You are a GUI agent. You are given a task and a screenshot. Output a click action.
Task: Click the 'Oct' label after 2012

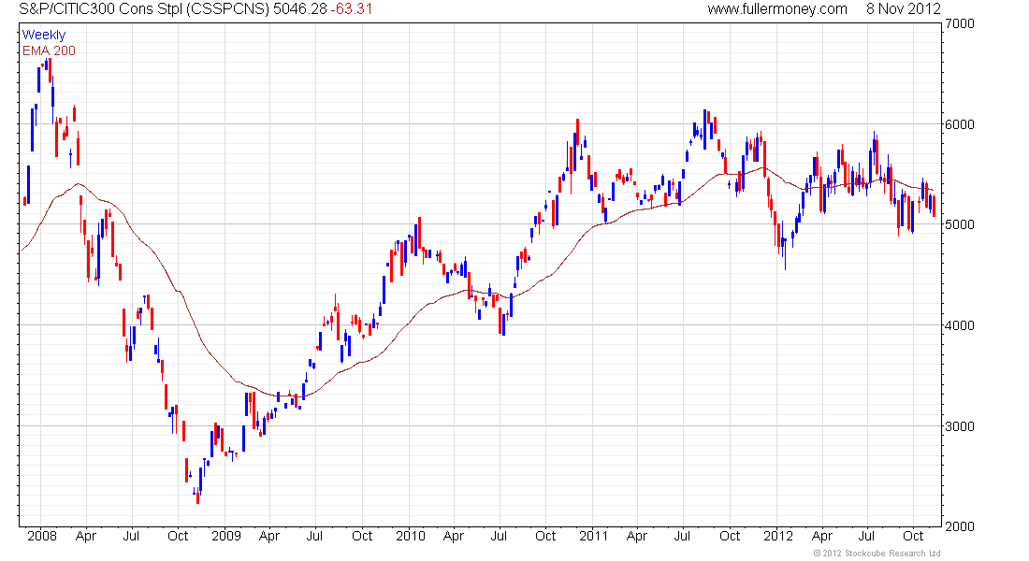(x=913, y=536)
